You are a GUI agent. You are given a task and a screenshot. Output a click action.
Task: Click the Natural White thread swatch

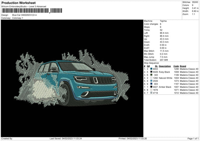pos(152,77)
